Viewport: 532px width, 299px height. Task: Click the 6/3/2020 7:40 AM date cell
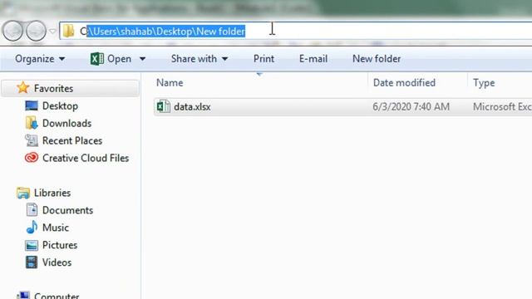[411, 107]
